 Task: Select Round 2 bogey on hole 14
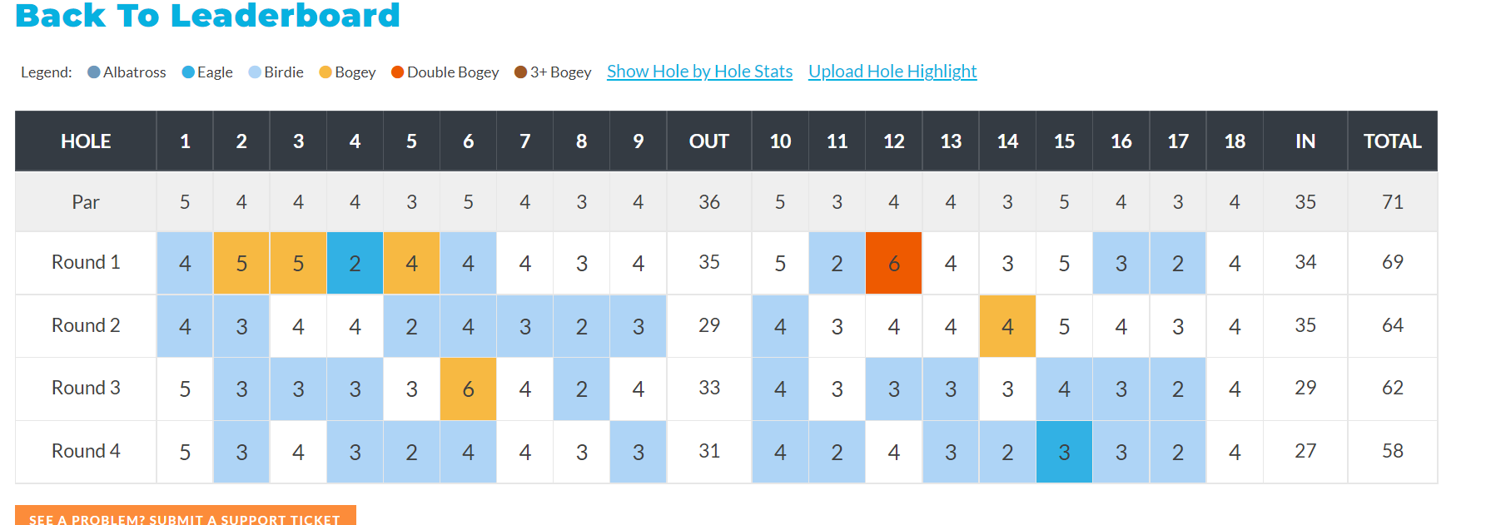[x=1007, y=326]
